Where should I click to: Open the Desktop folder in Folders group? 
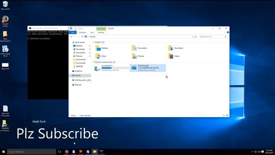(x=102, y=48)
